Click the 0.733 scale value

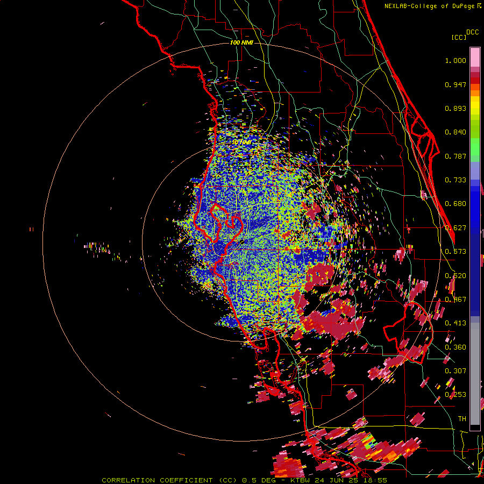click(455, 180)
